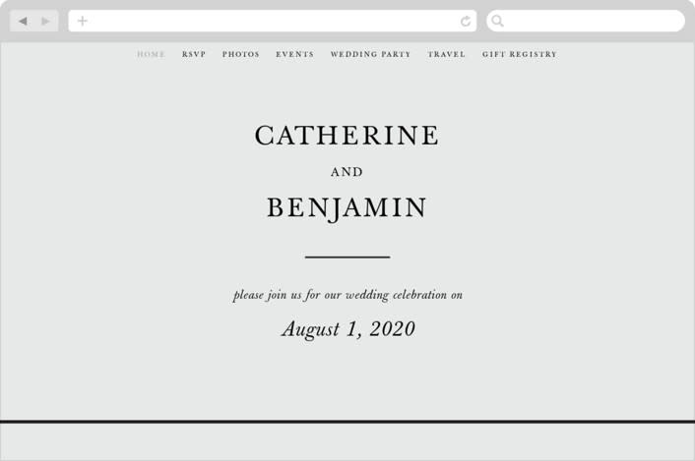Click inside the browser address field
Screen dimensions: 695x461
click(x=272, y=21)
